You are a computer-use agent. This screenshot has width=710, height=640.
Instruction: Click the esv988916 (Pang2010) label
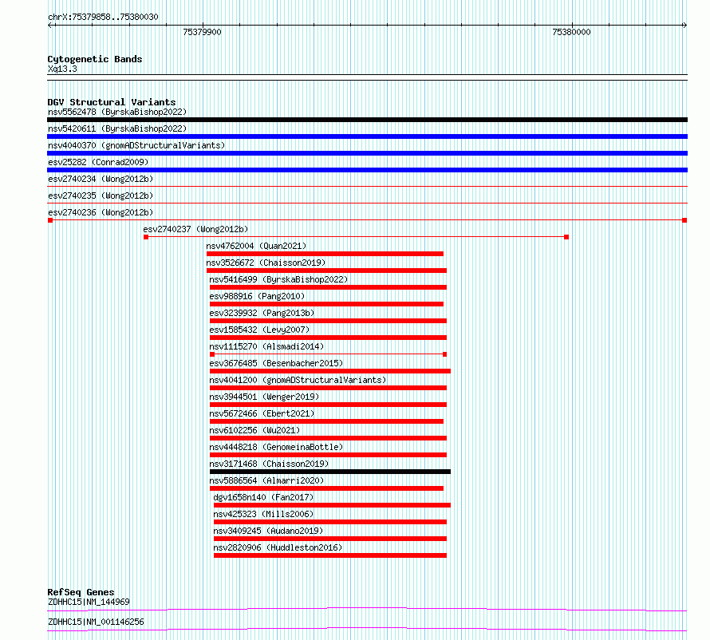click(257, 296)
